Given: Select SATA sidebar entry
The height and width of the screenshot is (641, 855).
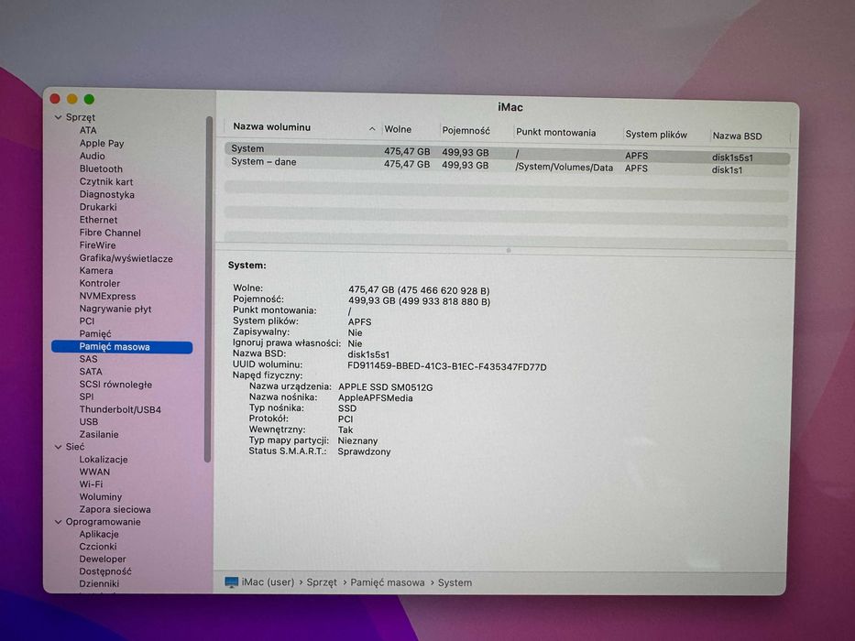Looking at the screenshot, I should click(x=91, y=372).
